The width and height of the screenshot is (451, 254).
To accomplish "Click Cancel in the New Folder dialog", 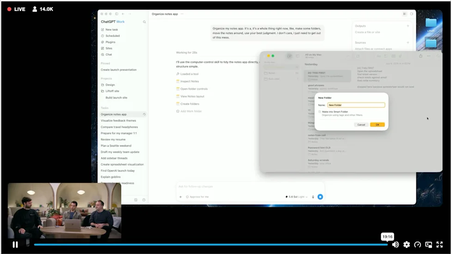I will (361, 125).
